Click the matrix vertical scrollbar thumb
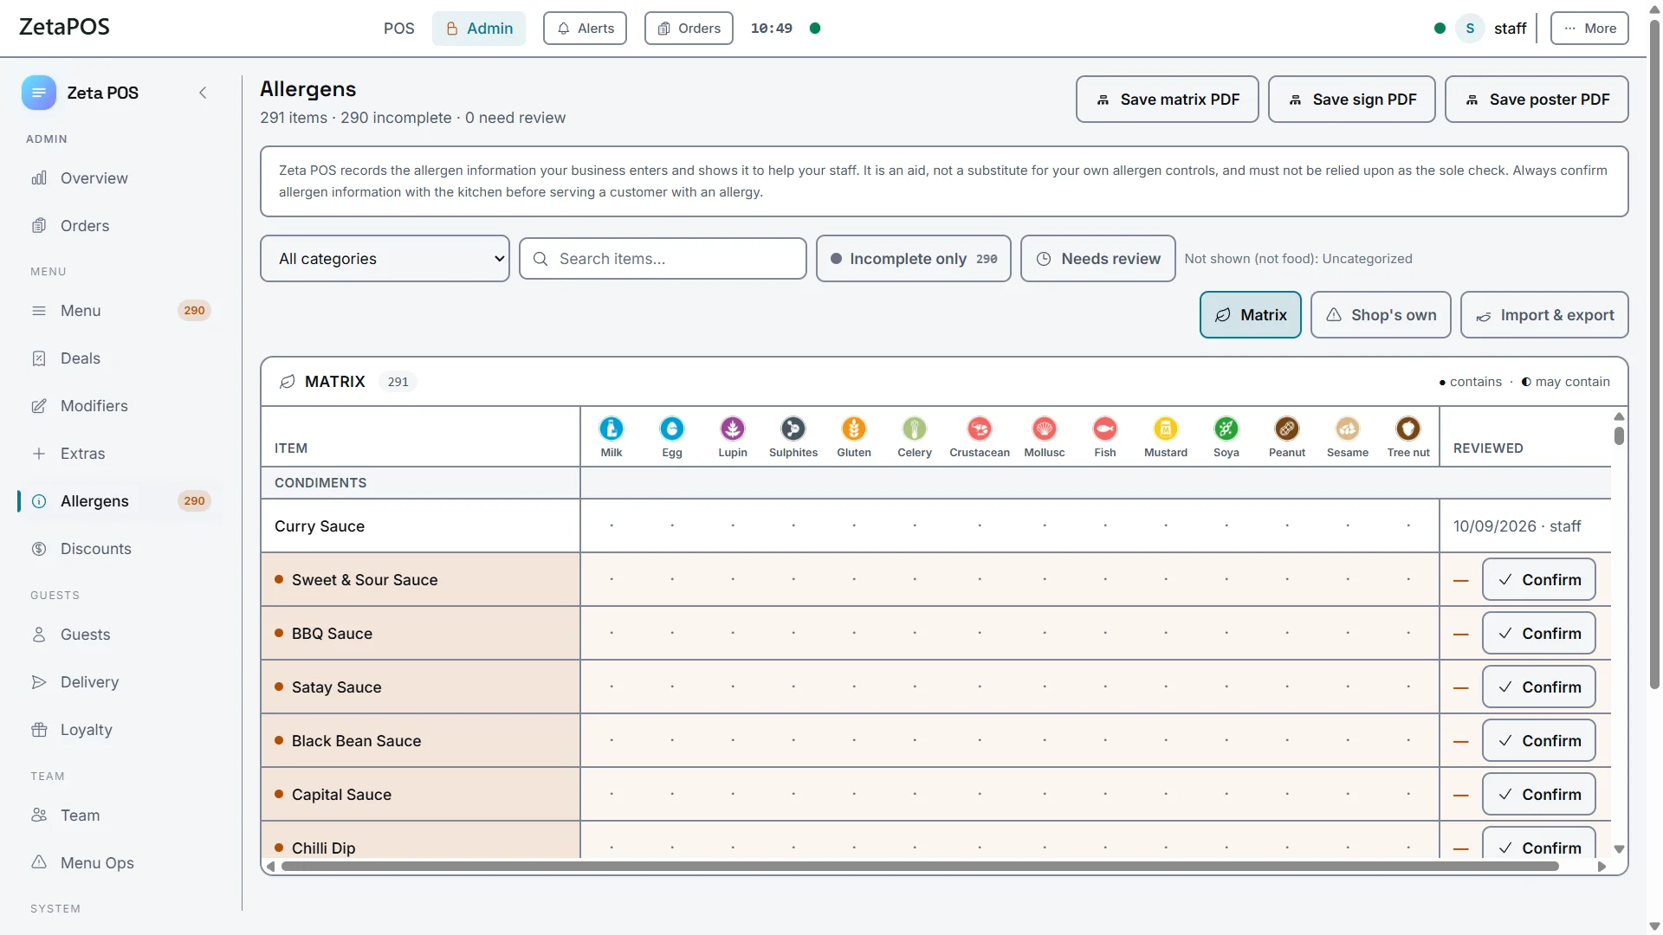The image size is (1663, 935). tap(1619, 435)
